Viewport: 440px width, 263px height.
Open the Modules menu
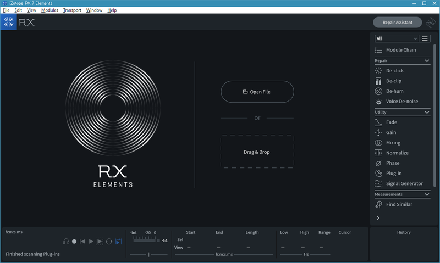pyautogui.click(x=50, y=10)
